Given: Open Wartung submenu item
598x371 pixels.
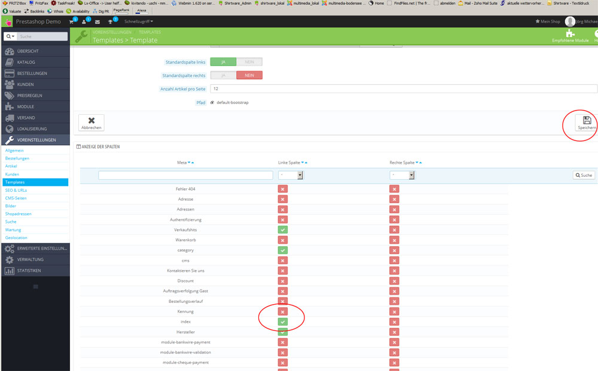Looking at the screenshot, I should (x=13, y=229).
